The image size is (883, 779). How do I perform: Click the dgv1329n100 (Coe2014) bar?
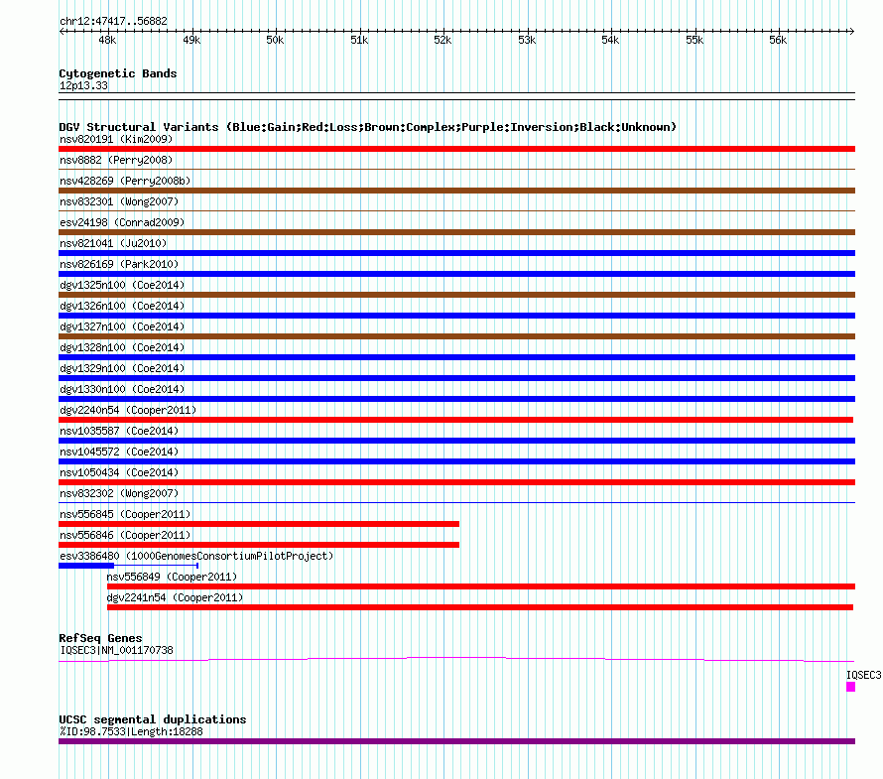coord(456,378)
